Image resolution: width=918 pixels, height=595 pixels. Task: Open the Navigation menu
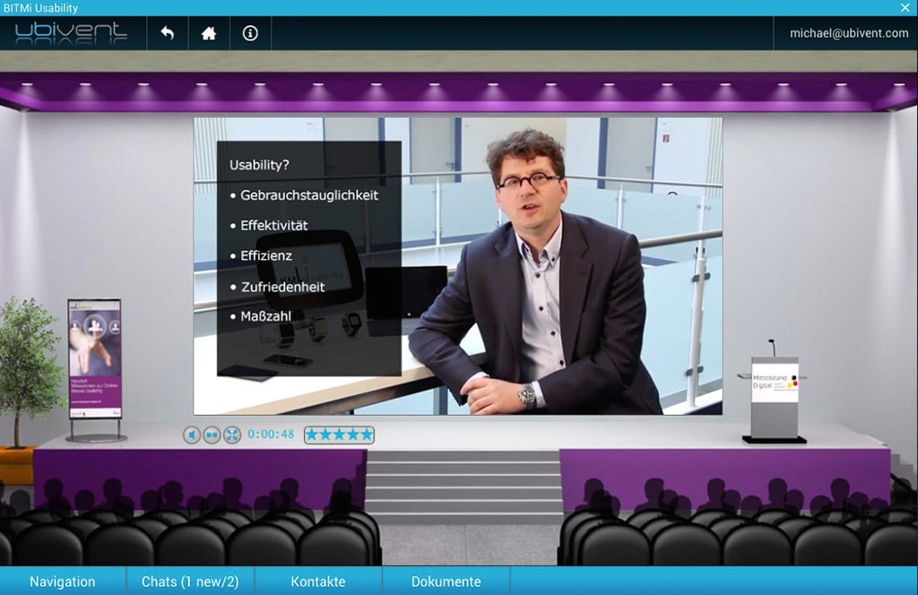click(x=62, y=582)
